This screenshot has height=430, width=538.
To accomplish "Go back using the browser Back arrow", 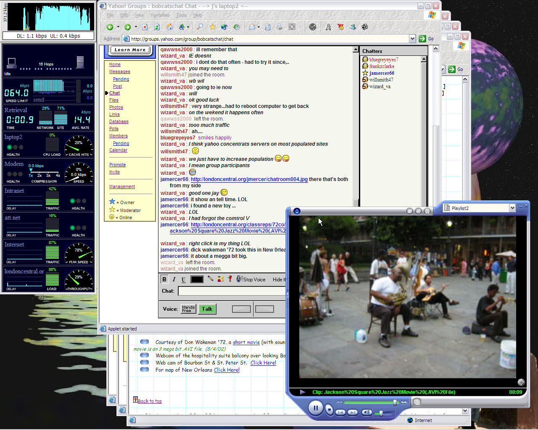I will point(110,27).
